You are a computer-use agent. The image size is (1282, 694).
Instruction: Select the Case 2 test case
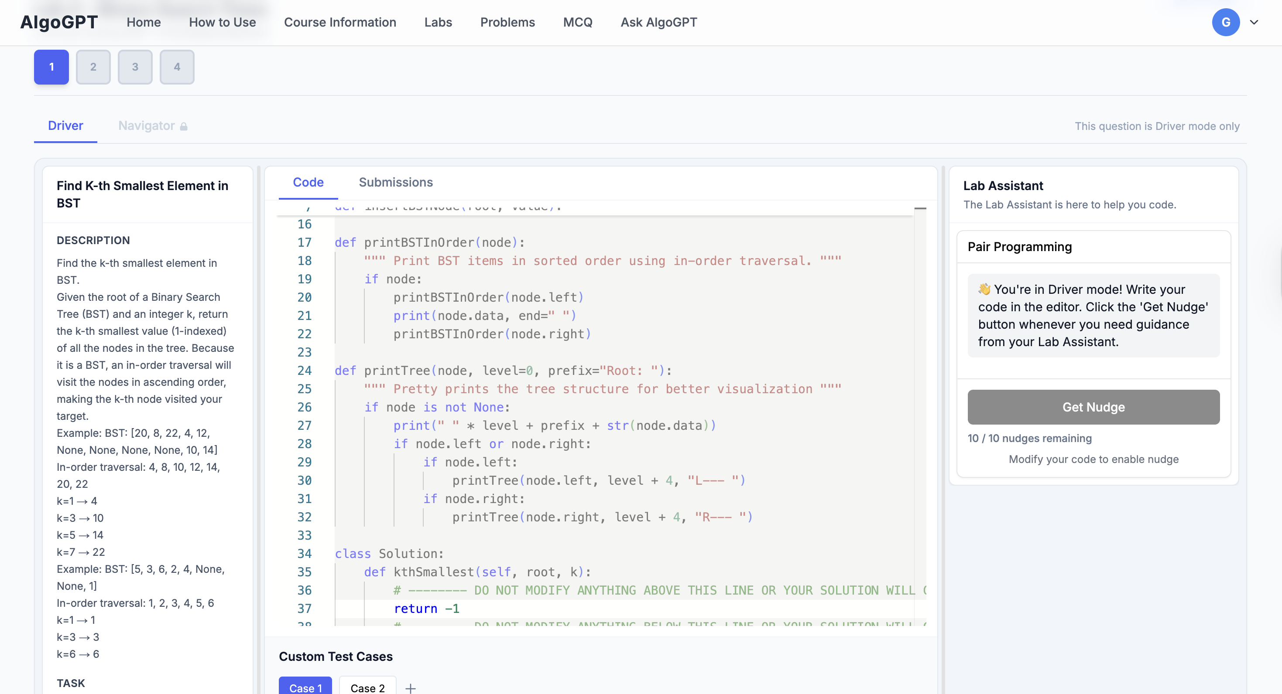coord(367,687)
